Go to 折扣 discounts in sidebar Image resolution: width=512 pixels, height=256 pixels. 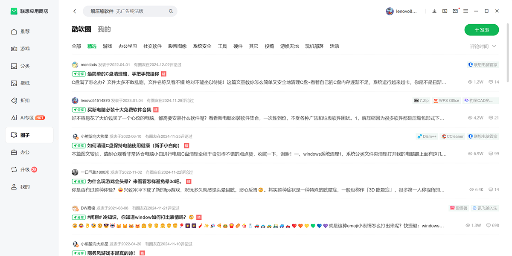(25, 101)
